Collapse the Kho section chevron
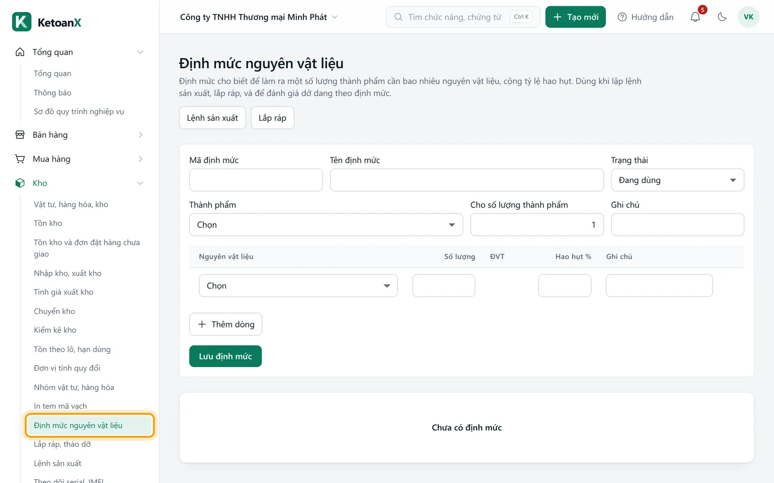 [140, 183]
